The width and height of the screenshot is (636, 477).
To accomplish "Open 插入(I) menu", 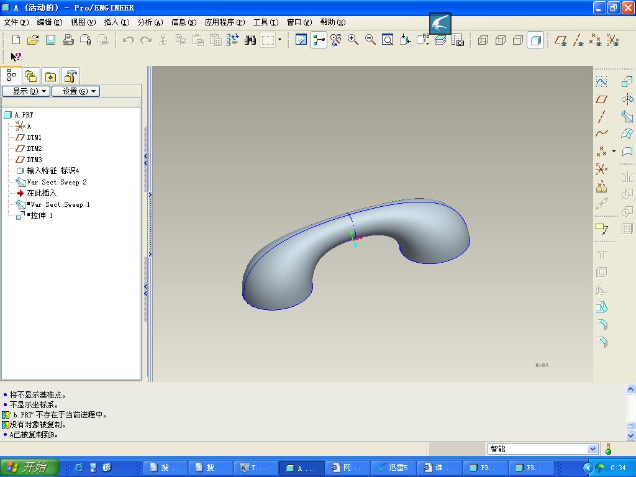I will coord(116,22).
